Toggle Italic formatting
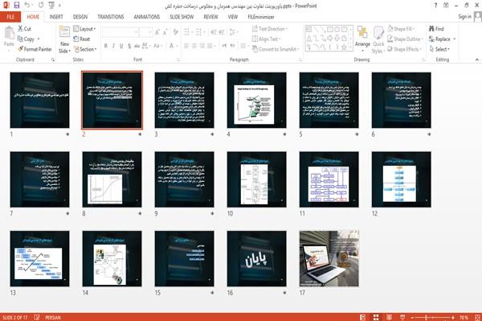Screen dimensions: 482x321 [113, 46]
